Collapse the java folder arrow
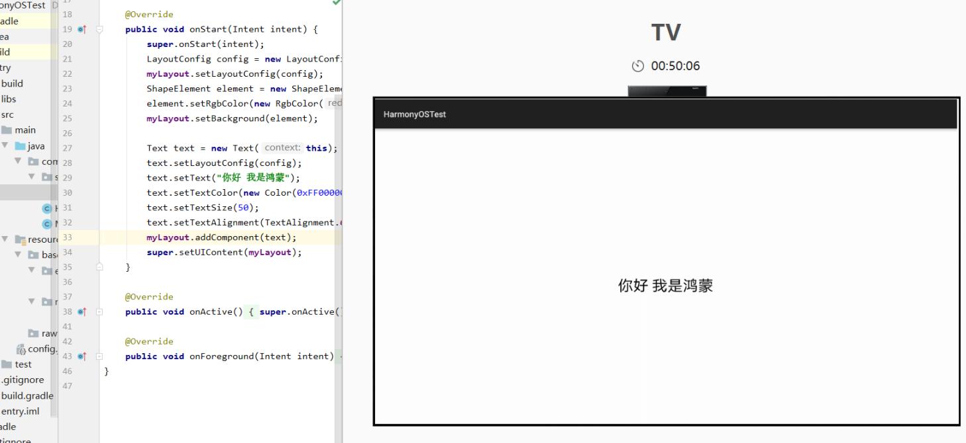966x443 pixels. (6, 146)
